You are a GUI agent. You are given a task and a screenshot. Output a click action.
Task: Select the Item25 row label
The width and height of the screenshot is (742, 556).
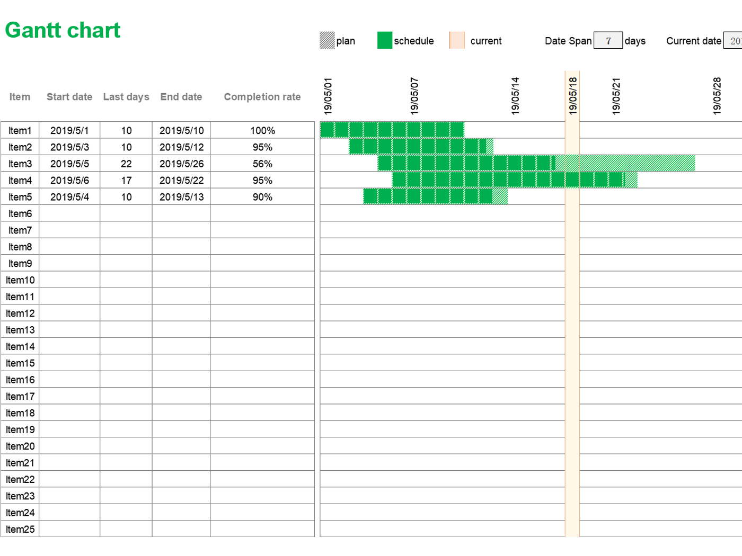point(20,529)
